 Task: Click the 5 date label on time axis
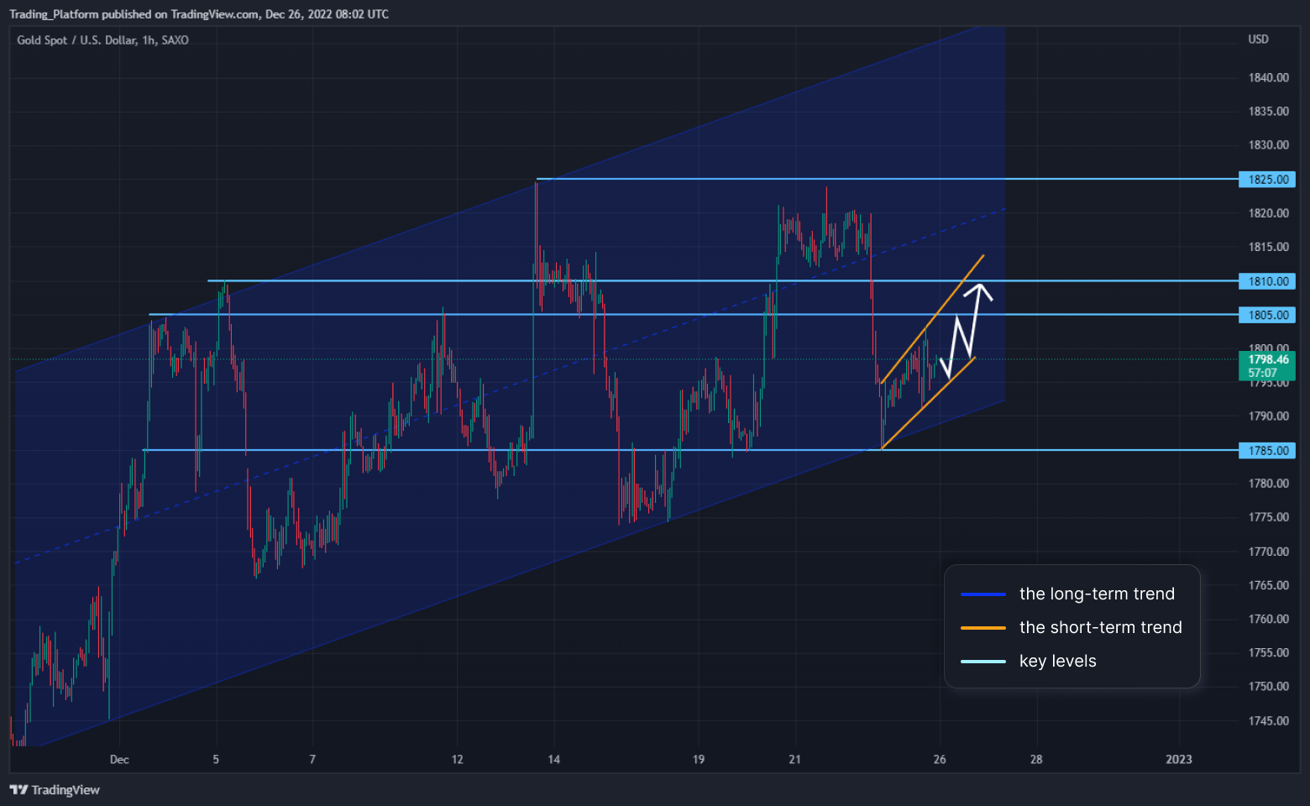[216, 760]
